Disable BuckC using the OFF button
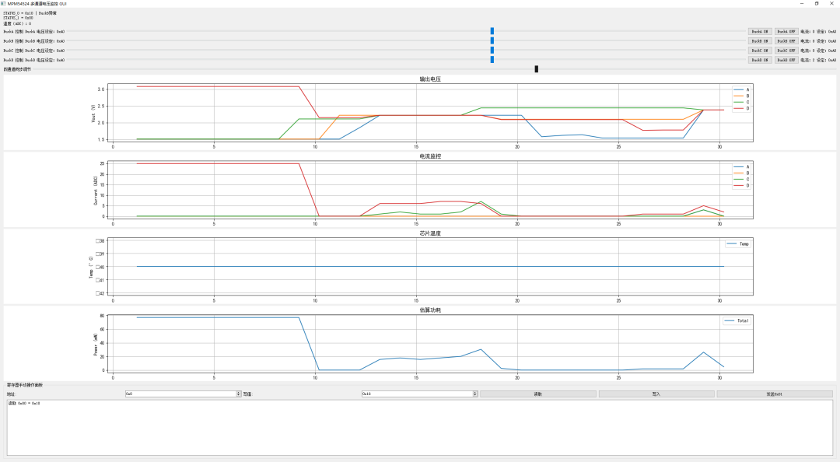Viewport: 840px width, 462px height. (x=786, y=51)
